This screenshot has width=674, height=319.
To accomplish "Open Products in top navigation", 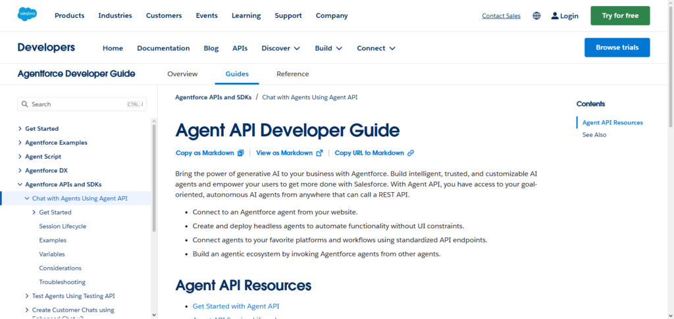I will 70,15.
